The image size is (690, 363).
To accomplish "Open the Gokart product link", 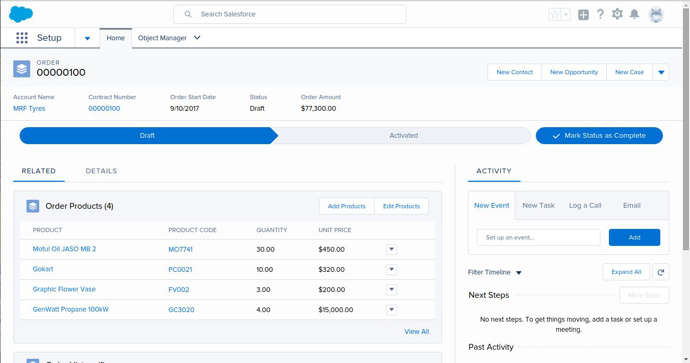I will point(43,269).
